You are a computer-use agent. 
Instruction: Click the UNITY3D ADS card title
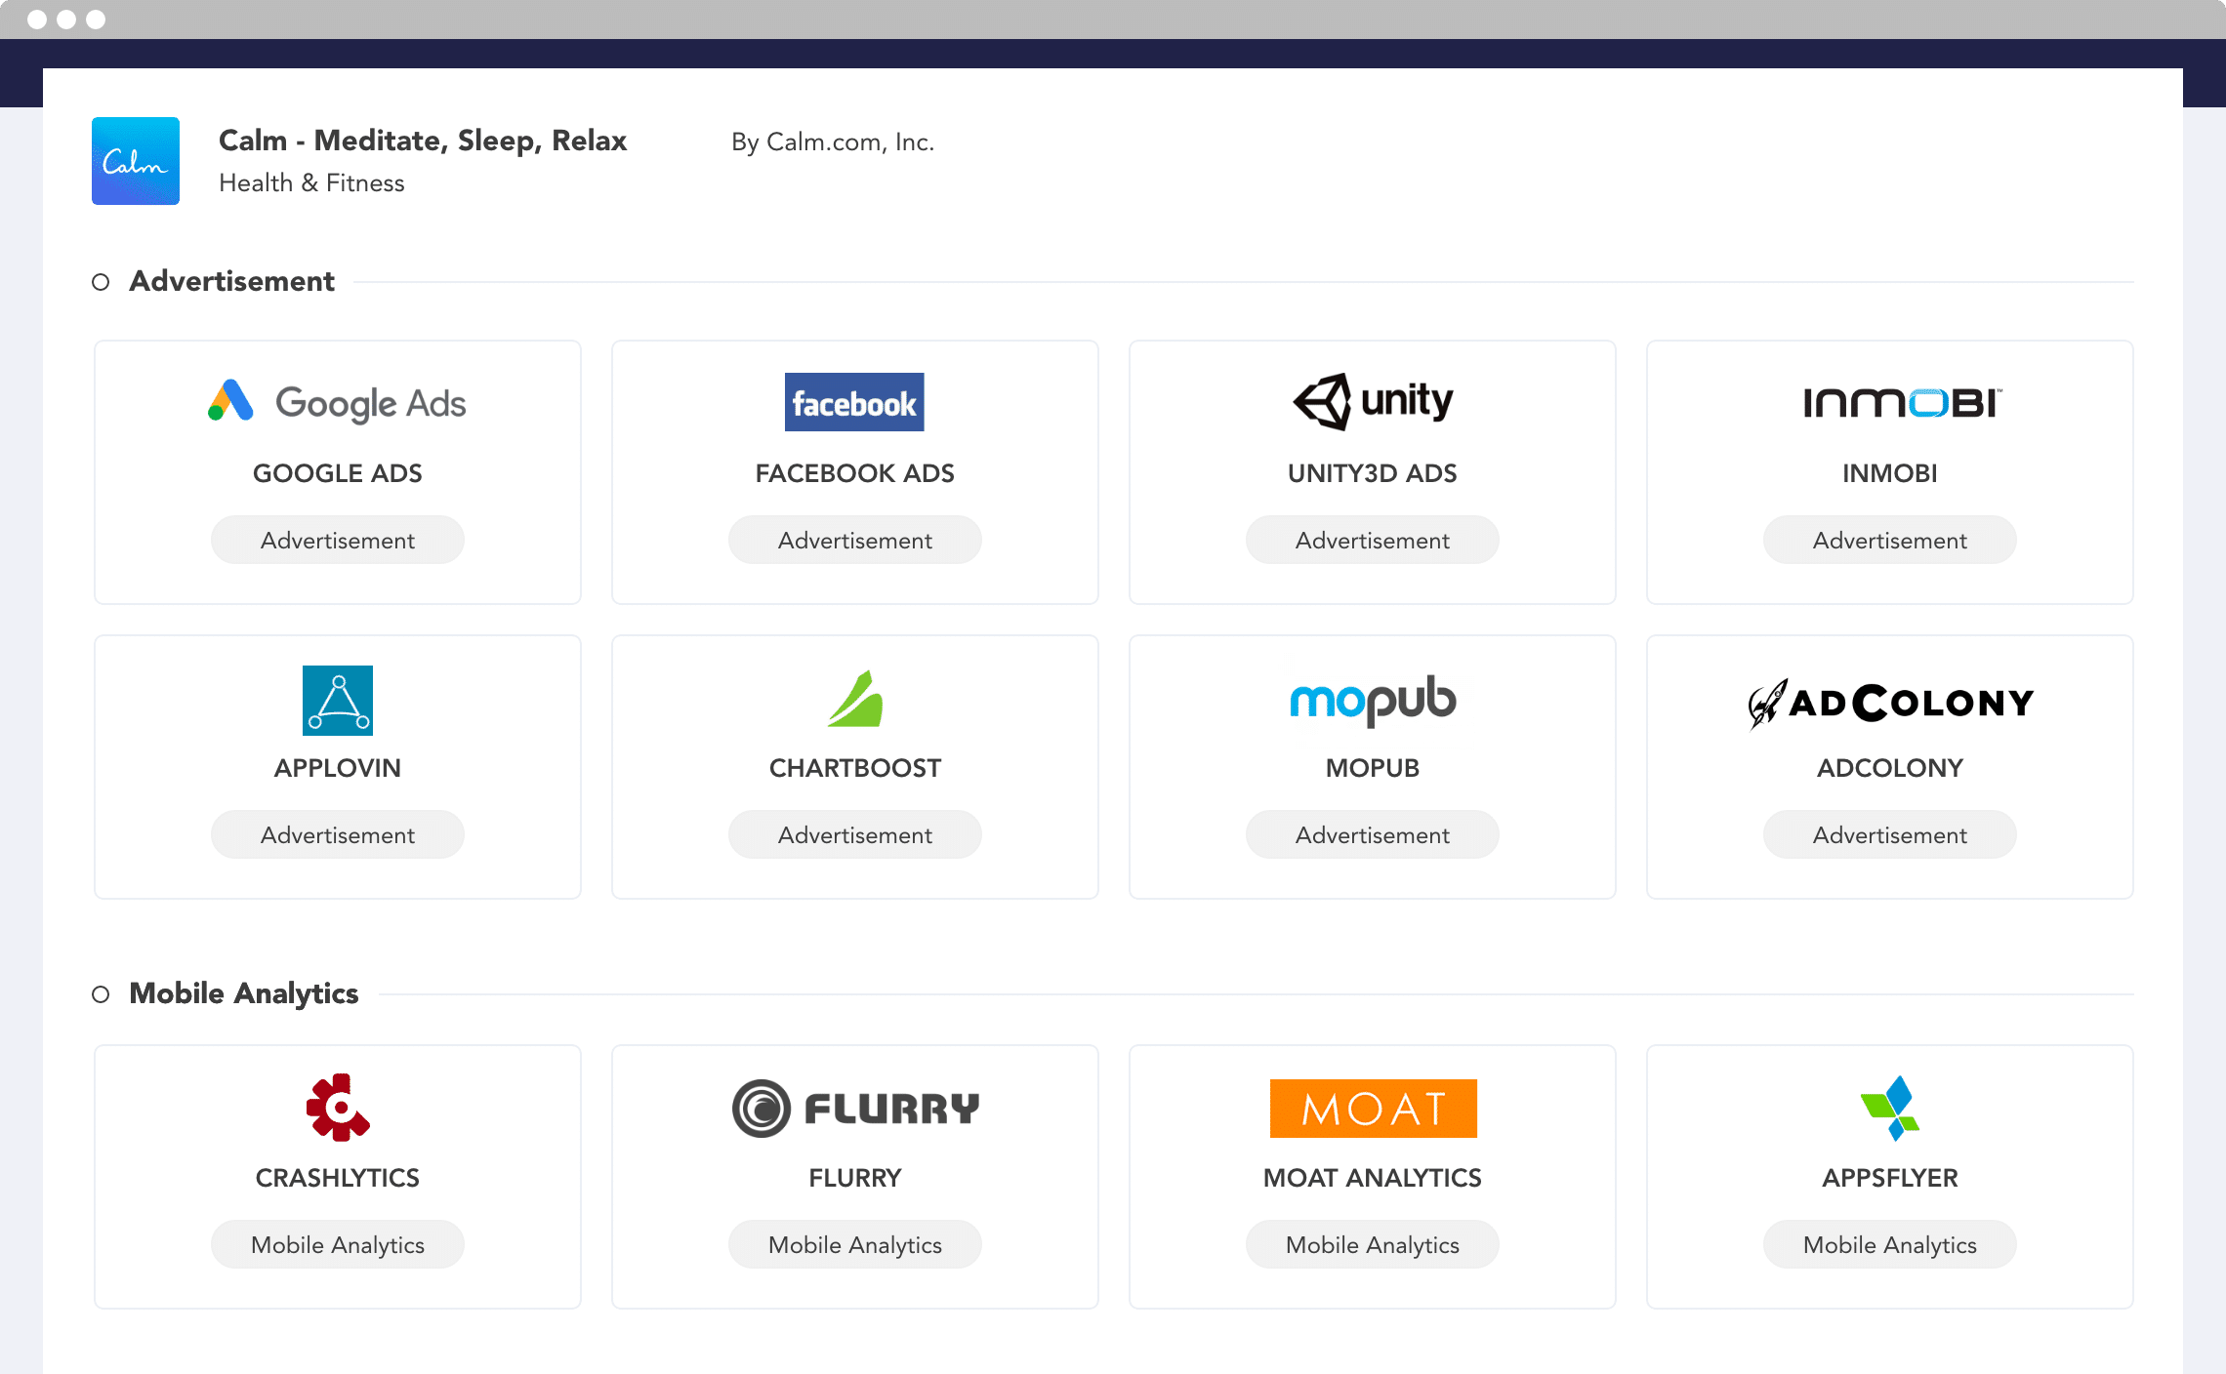(1373, 473)
